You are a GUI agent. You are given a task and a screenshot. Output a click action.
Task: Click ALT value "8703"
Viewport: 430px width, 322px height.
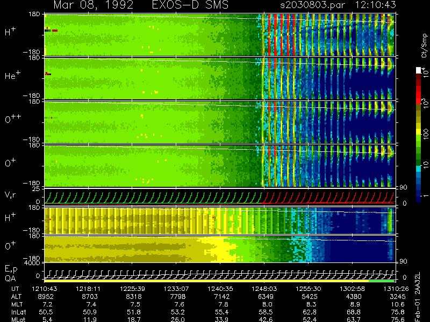pos(90,297)
